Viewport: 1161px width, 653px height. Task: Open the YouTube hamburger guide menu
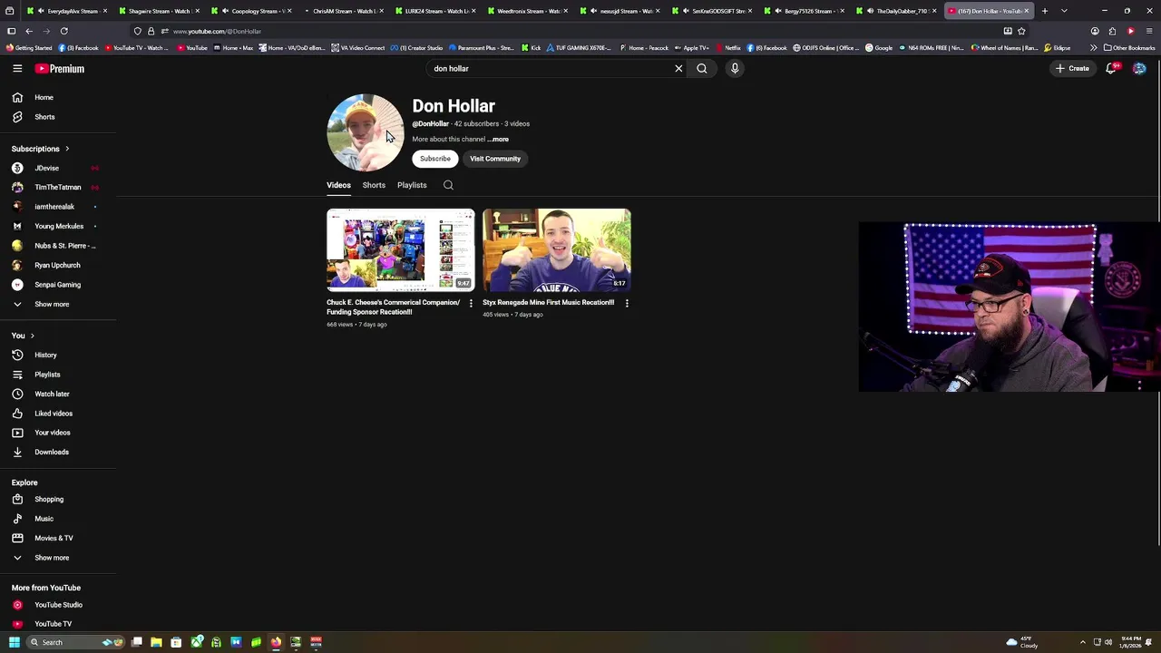(x=17, y=69)
